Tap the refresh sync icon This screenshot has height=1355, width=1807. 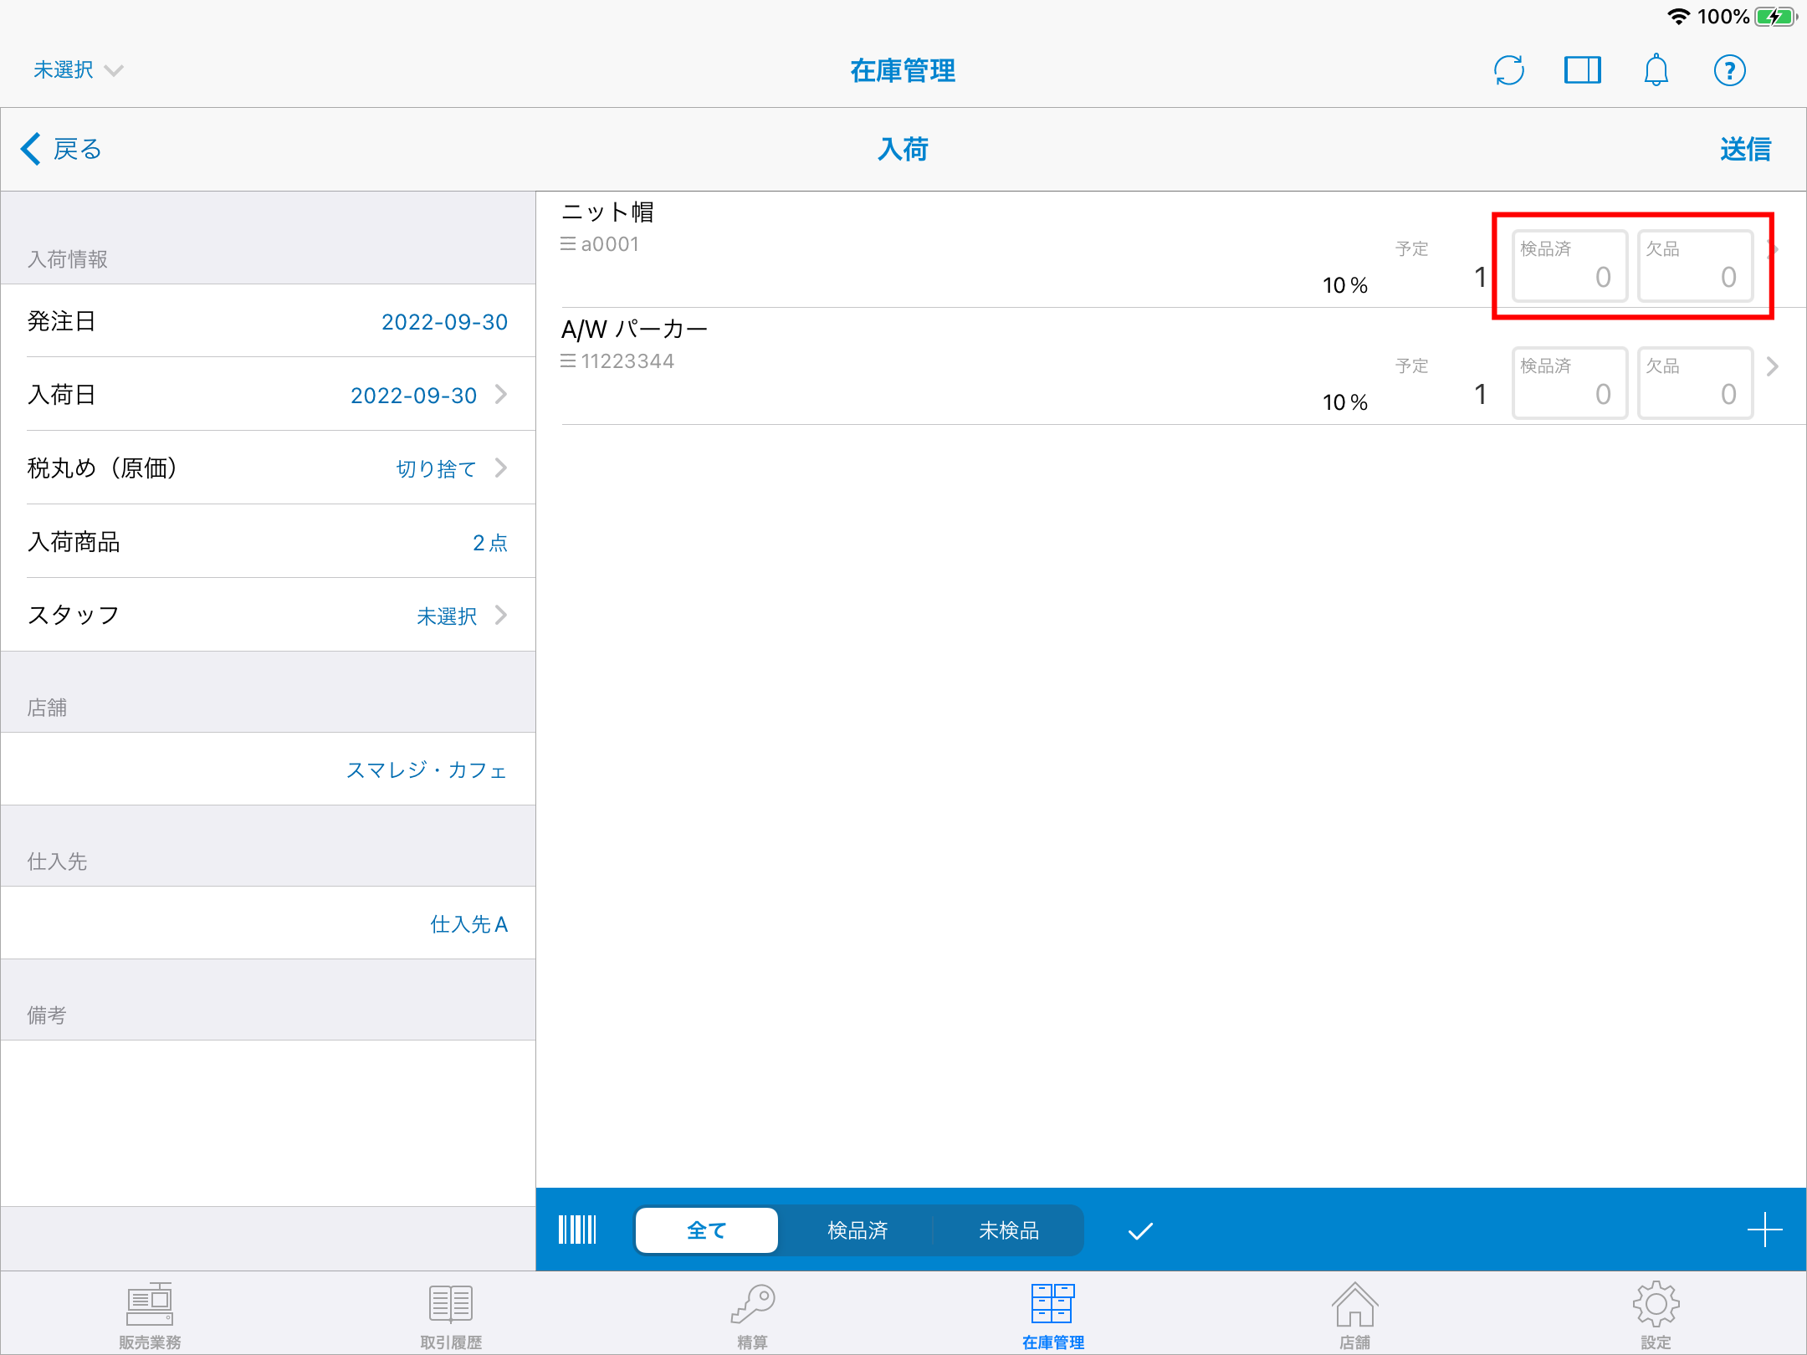[1508, 70]
